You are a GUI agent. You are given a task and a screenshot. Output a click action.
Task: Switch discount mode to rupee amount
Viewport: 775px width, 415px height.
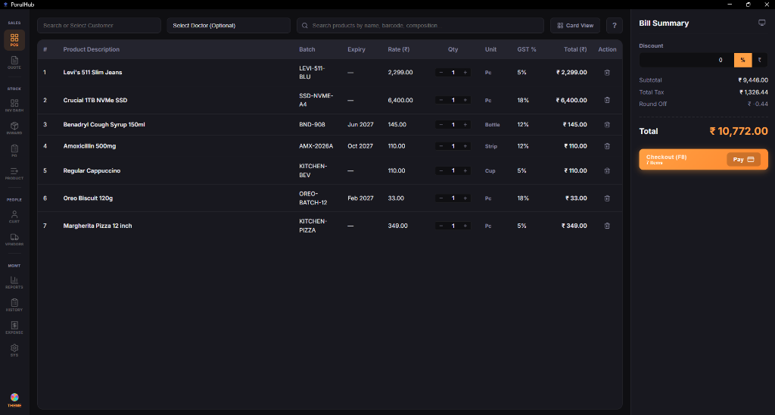pyautogui.click(x=760, y=60)
